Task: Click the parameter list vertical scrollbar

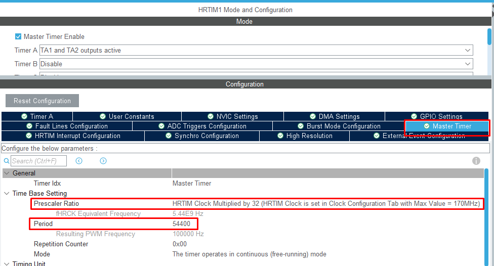Action: pos(486,217)
